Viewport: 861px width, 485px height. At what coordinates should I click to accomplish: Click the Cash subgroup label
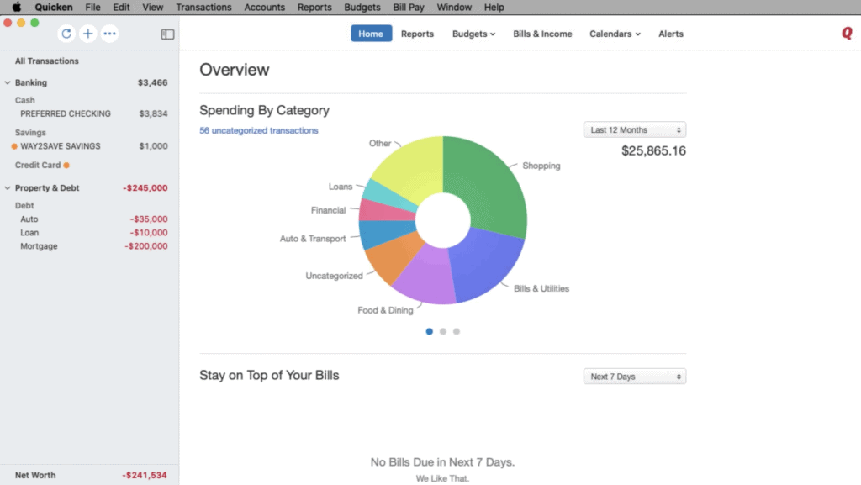click(24, 100)
